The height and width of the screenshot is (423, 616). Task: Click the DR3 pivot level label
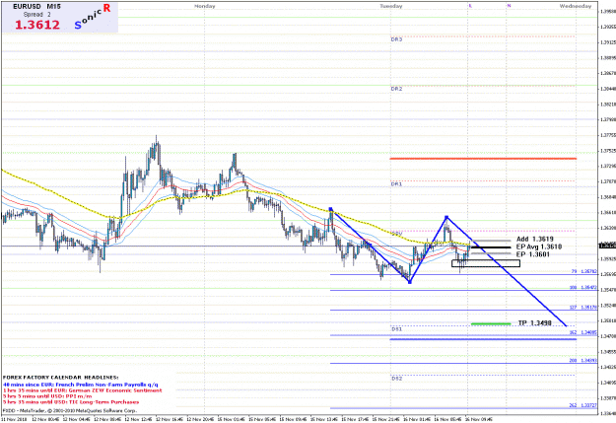396,39
